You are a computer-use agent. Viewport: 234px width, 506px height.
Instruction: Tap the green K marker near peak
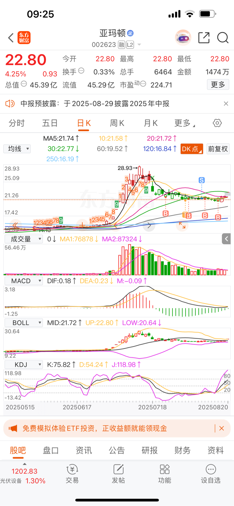152,178
